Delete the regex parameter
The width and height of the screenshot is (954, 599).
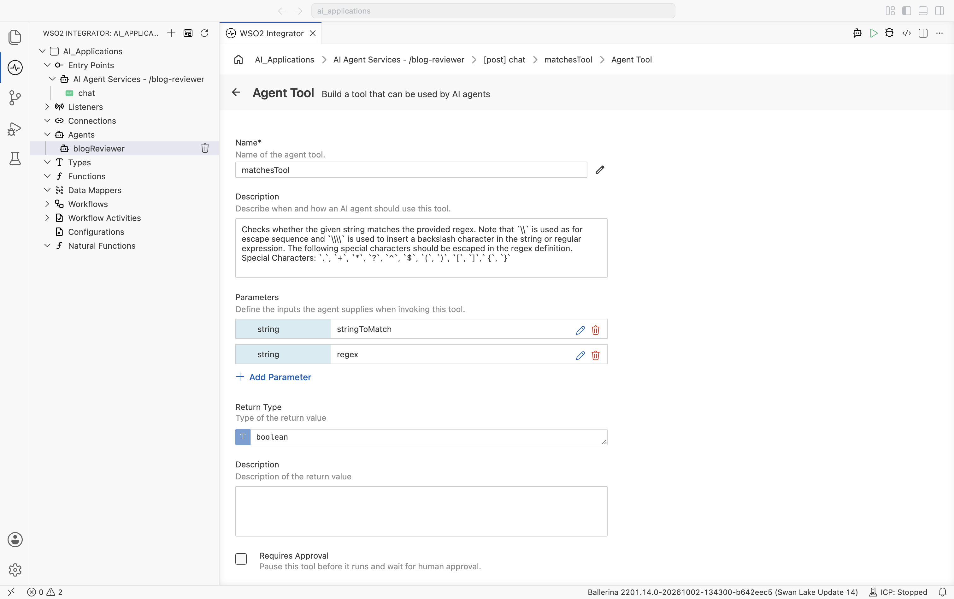[595, 355]
